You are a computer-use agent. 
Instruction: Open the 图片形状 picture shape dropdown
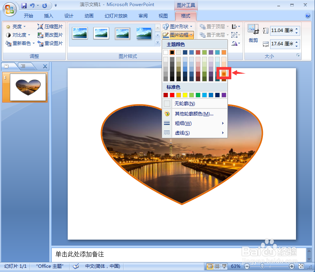178,27
